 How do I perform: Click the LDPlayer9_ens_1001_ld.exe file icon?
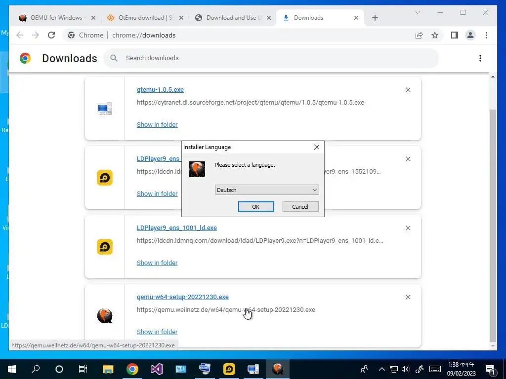point(105,247)
